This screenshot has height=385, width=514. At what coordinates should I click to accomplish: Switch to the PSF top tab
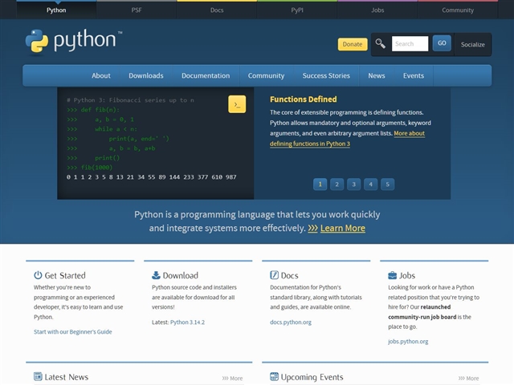coord(137,10)
